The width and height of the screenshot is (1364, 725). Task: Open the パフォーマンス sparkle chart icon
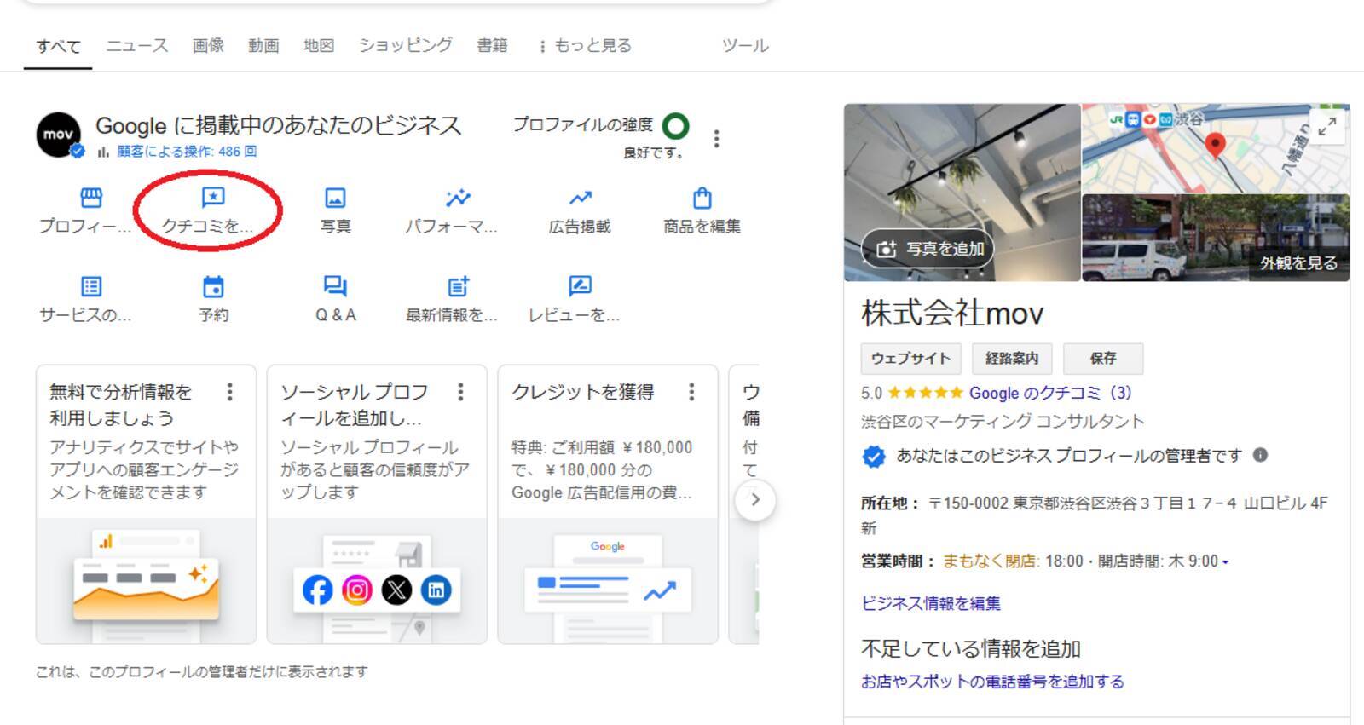[457, 199]
